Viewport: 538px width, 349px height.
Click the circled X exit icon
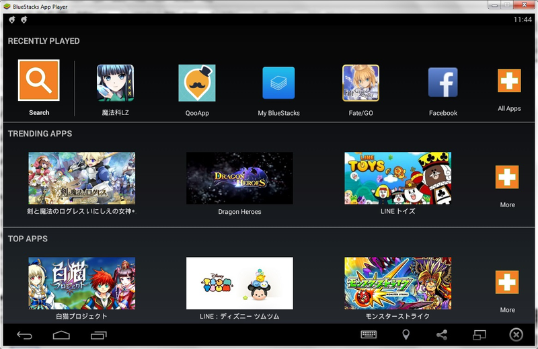[x=516, y=335]
